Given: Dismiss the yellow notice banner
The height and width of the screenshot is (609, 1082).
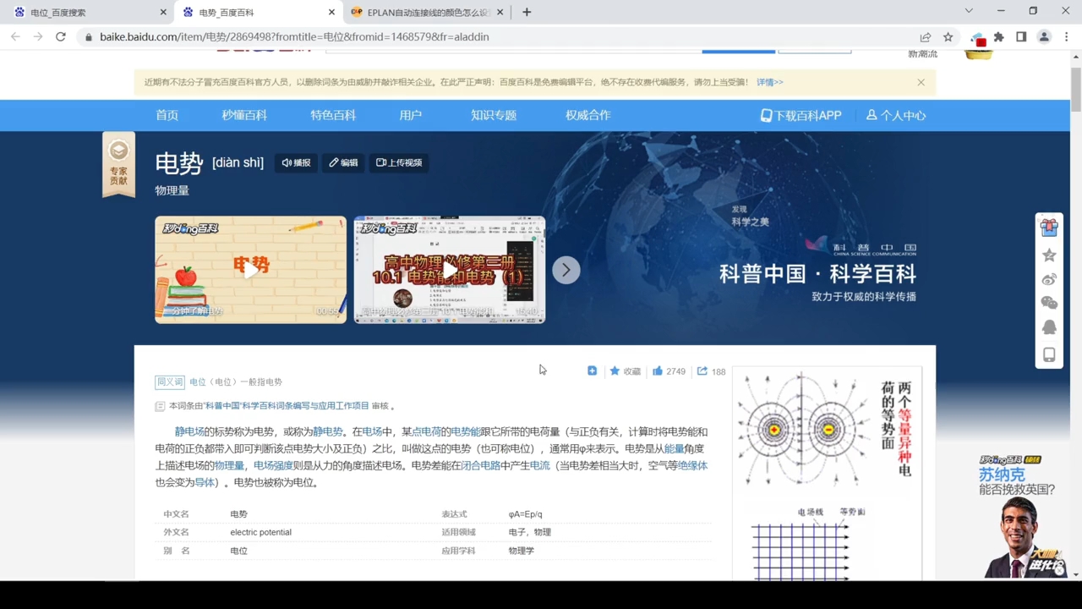Looking at the screenshot, I should [921, 82].
